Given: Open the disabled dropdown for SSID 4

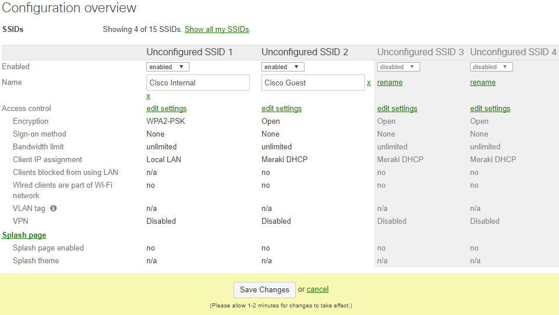Looking at the screenshot, I should (x=491, y=67).
